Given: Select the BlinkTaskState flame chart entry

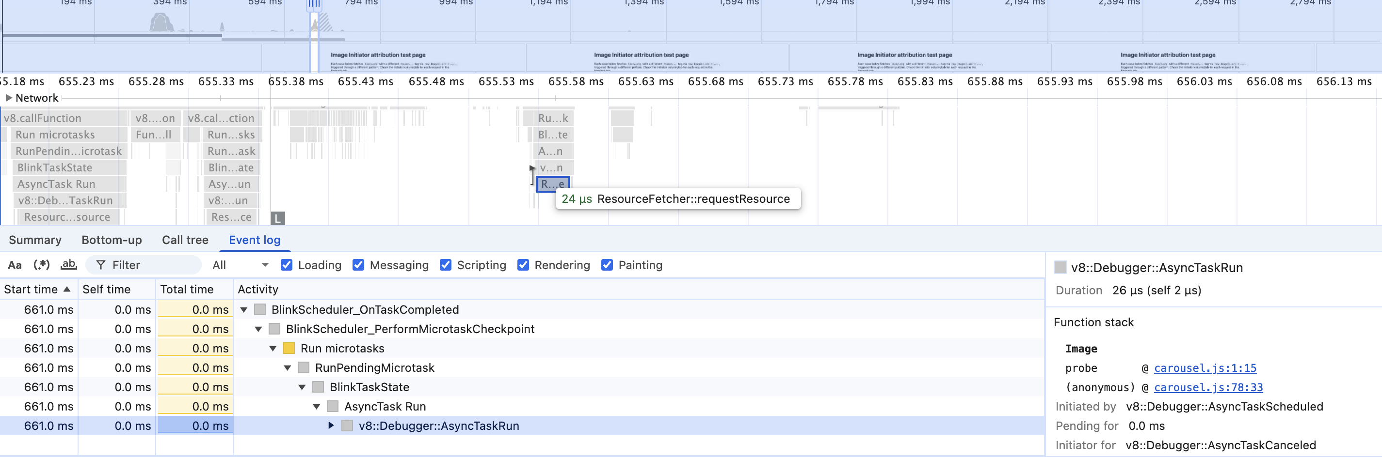Looking at the screenshot, I should tap(69, 168).
